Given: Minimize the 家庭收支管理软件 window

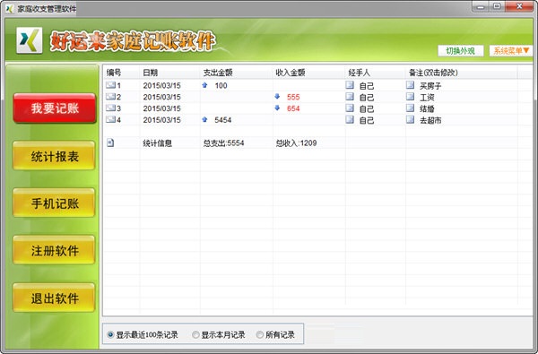Looking at the screenshot, I should pyautogui.click(x=481, y=6).
